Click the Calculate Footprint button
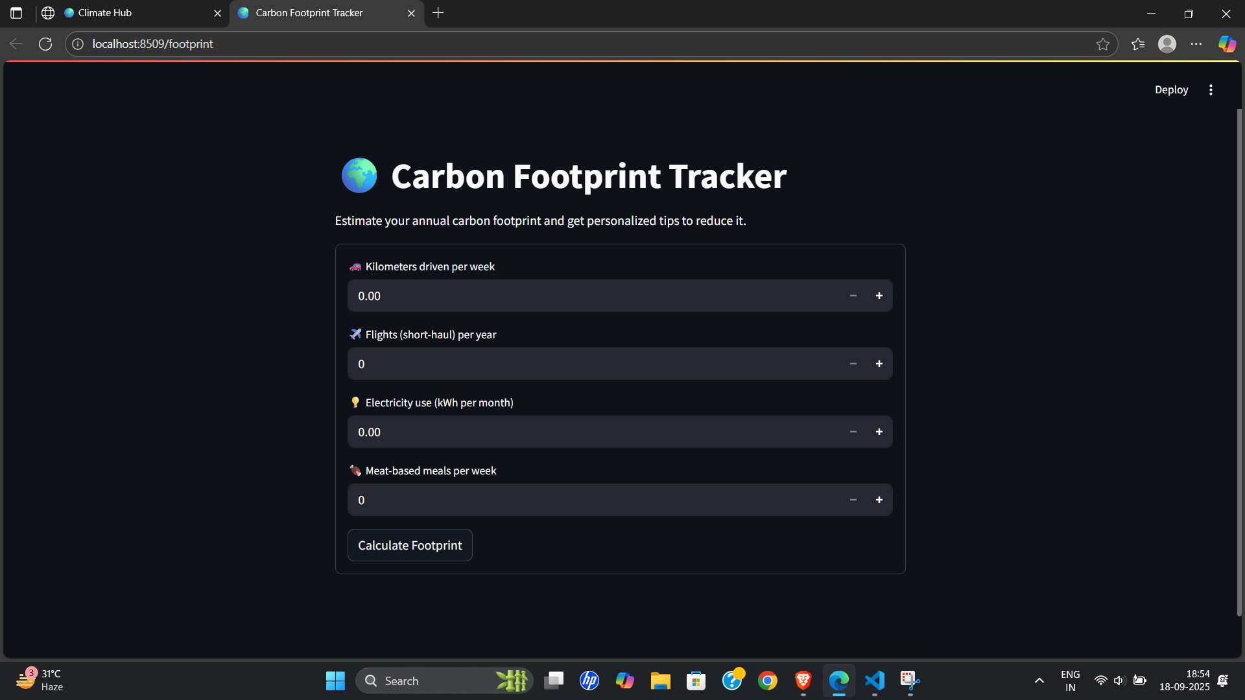The width and height of the screenshot is (1245, 700). tap(410, 545)
